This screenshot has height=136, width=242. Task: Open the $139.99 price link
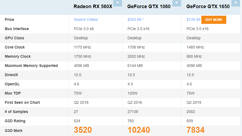pos(193,20)
